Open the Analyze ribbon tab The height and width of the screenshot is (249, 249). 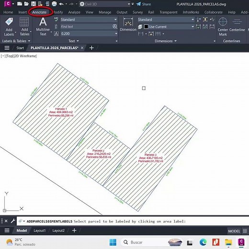[x=74, y=12]
